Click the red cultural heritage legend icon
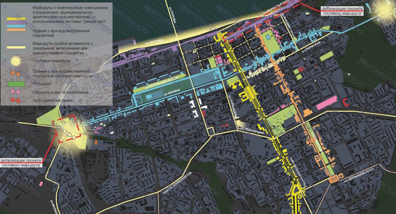The width and height of the screenshot is (396, 214). (x=16, y=100)
